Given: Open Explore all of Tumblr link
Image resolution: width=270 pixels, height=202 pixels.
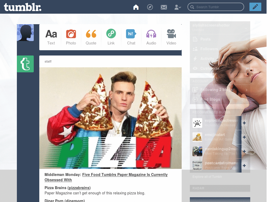Looking at the screenshot, I should pos(207,177).
